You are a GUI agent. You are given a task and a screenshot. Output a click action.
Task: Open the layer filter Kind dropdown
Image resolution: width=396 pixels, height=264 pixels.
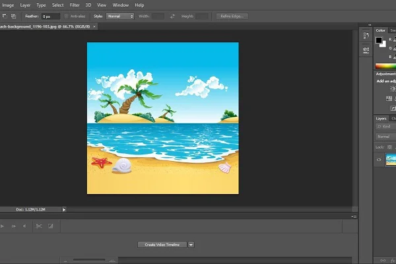(x=385, y=127)
